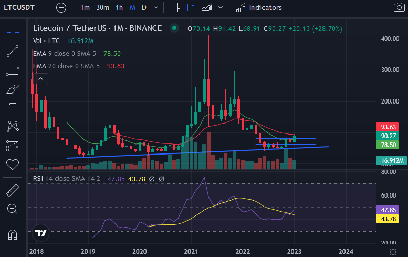Select the ruler measure tool
408x257 pixels.
point(13,190)
